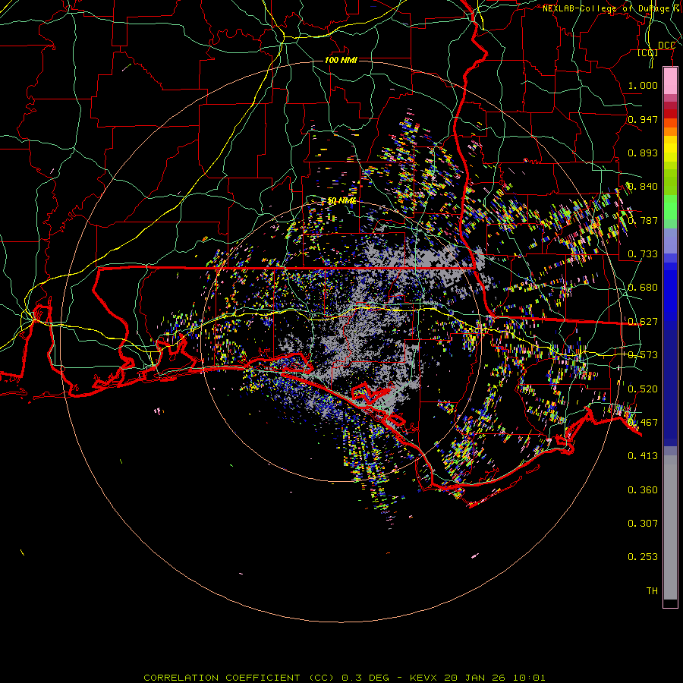Click the 0.307 scale value
Viewport: 683px width, 683px height.
pyautogui.click(x=643, y=524)
